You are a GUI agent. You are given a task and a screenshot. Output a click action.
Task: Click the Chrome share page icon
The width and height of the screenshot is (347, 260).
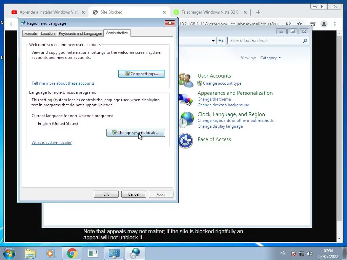(288, 24)
